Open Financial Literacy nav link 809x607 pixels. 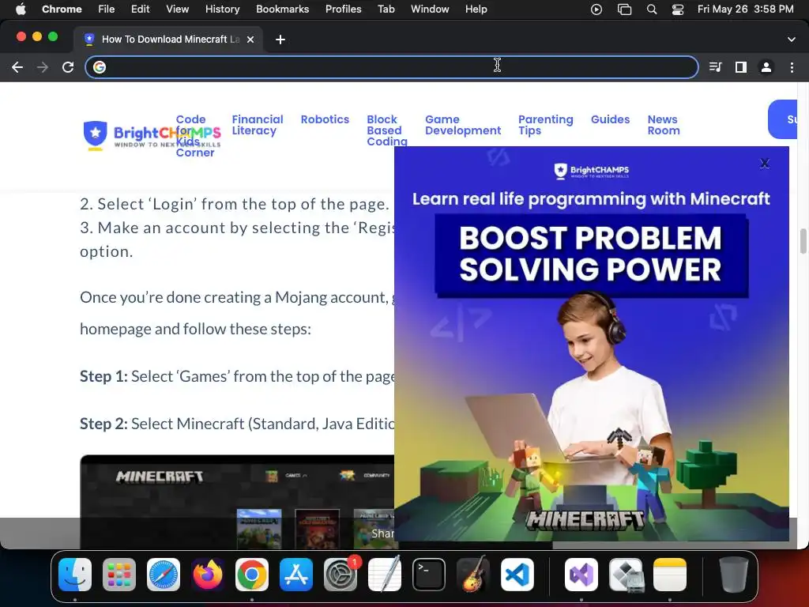click(x=258, y=125)
